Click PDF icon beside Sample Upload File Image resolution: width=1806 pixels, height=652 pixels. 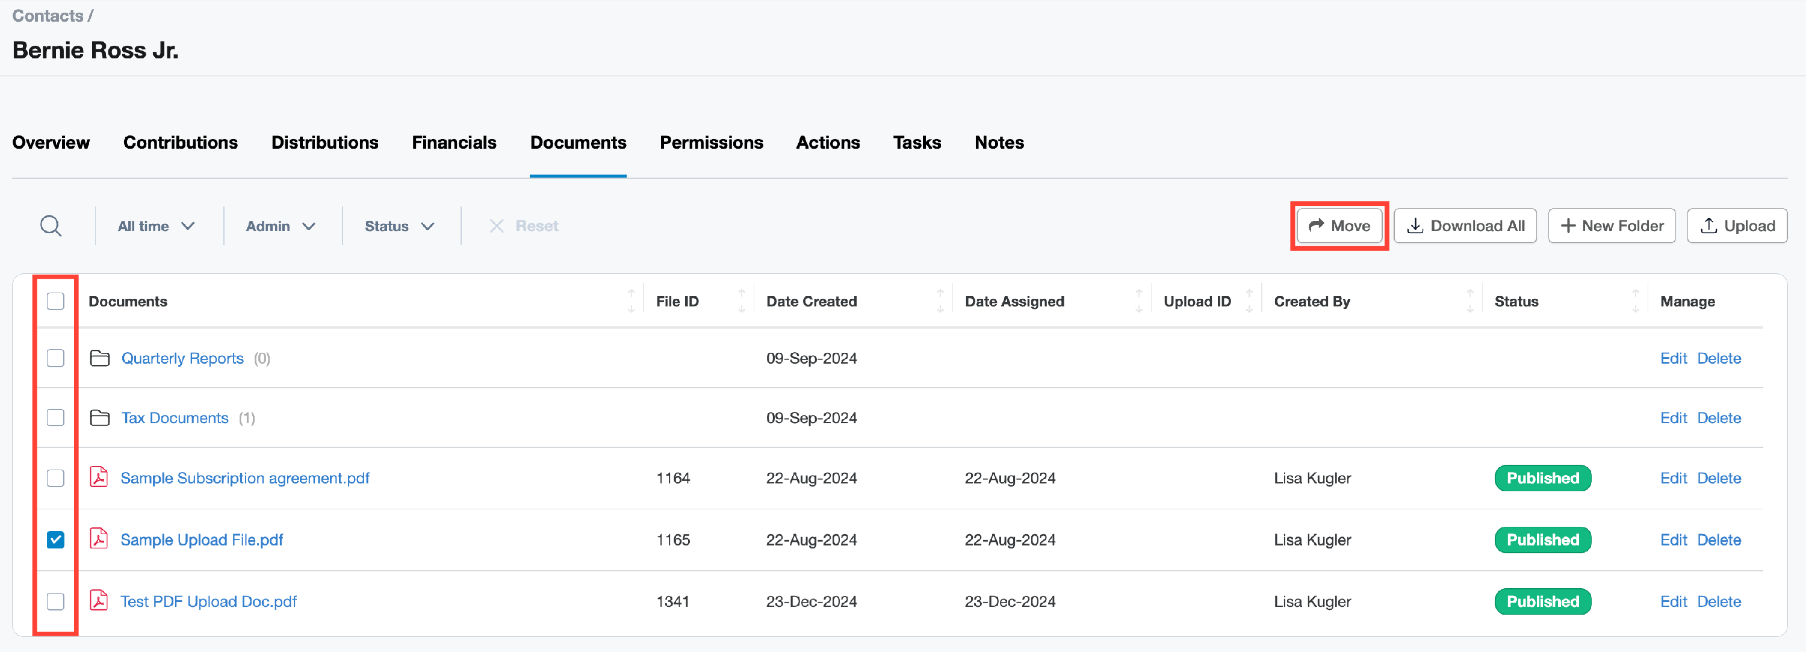click(99, 539)
